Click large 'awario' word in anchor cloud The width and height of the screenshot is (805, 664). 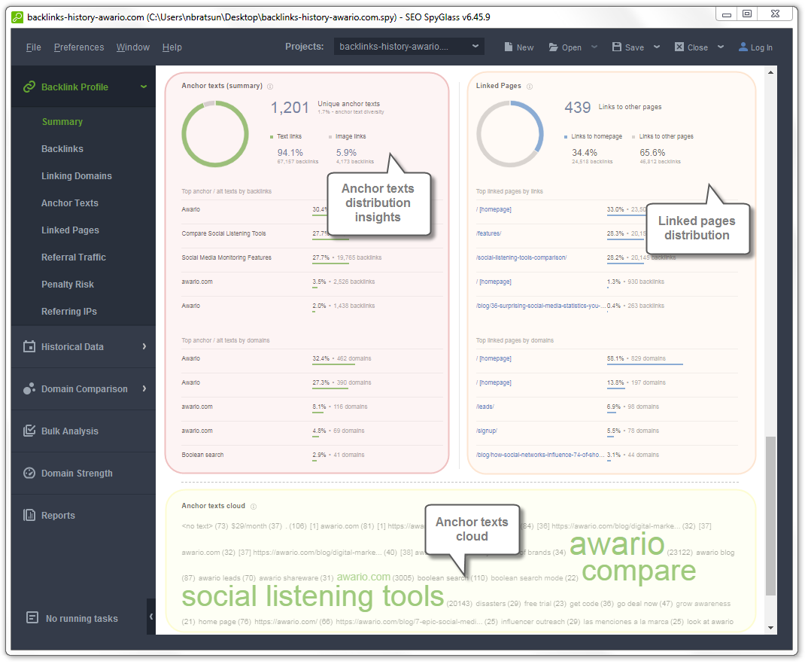[x=617, y=544]
